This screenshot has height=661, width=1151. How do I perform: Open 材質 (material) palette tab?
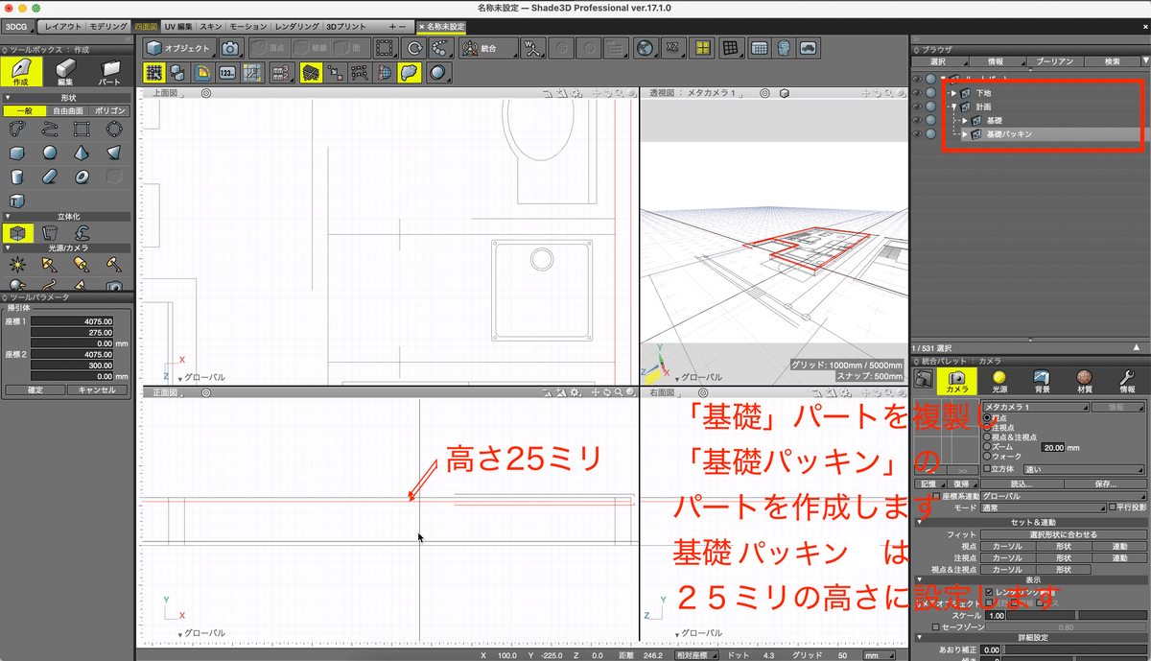click(x=1084, y=380)
